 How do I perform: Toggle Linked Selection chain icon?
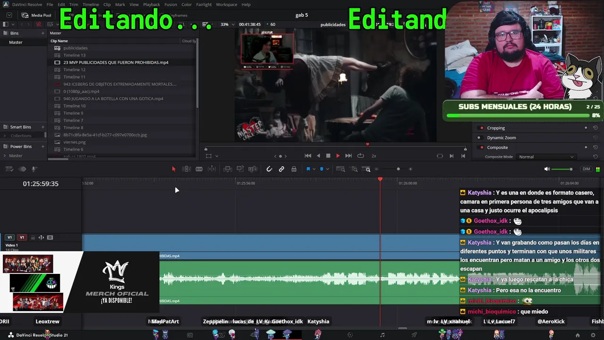pyautogui.click(x=282, y=169)
